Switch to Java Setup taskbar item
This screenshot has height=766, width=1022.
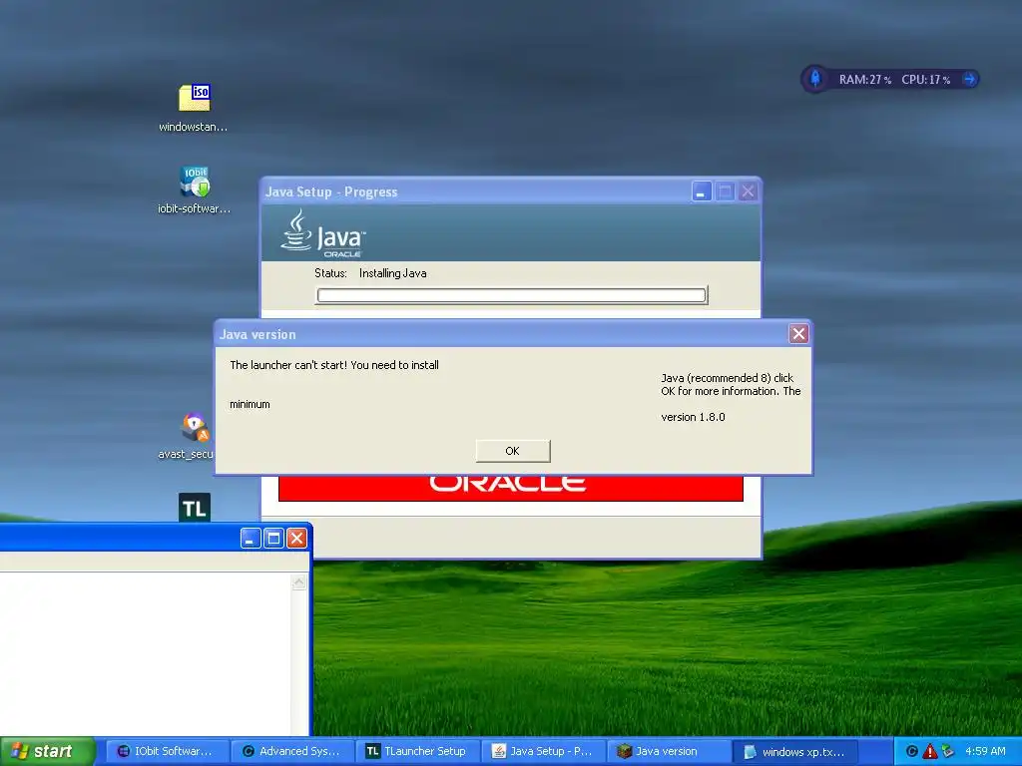click(544, 751)
